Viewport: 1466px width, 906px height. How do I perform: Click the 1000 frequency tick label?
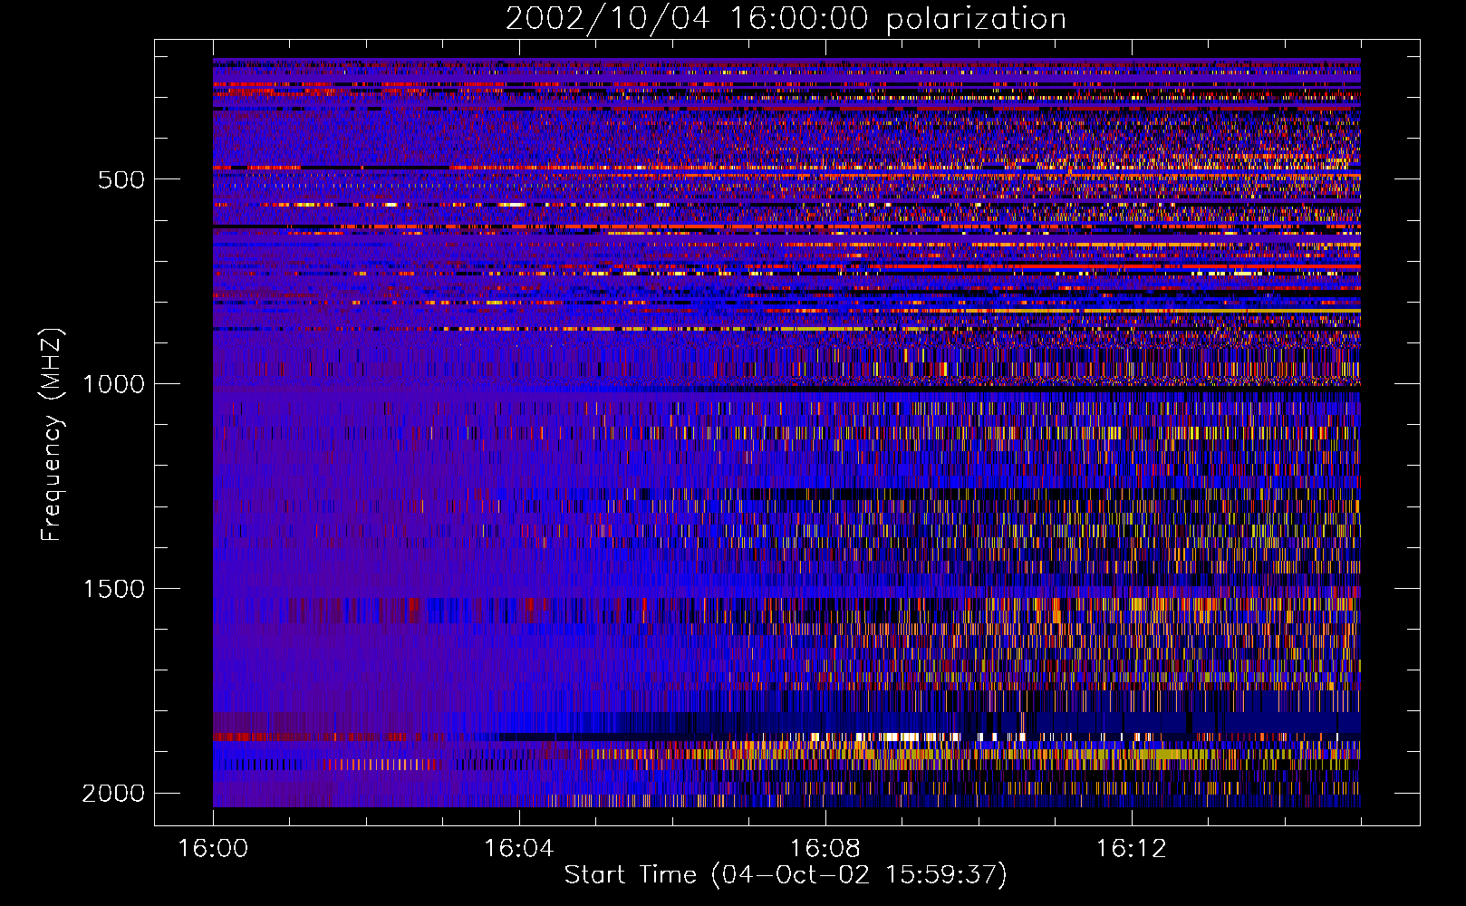(113, 384)
